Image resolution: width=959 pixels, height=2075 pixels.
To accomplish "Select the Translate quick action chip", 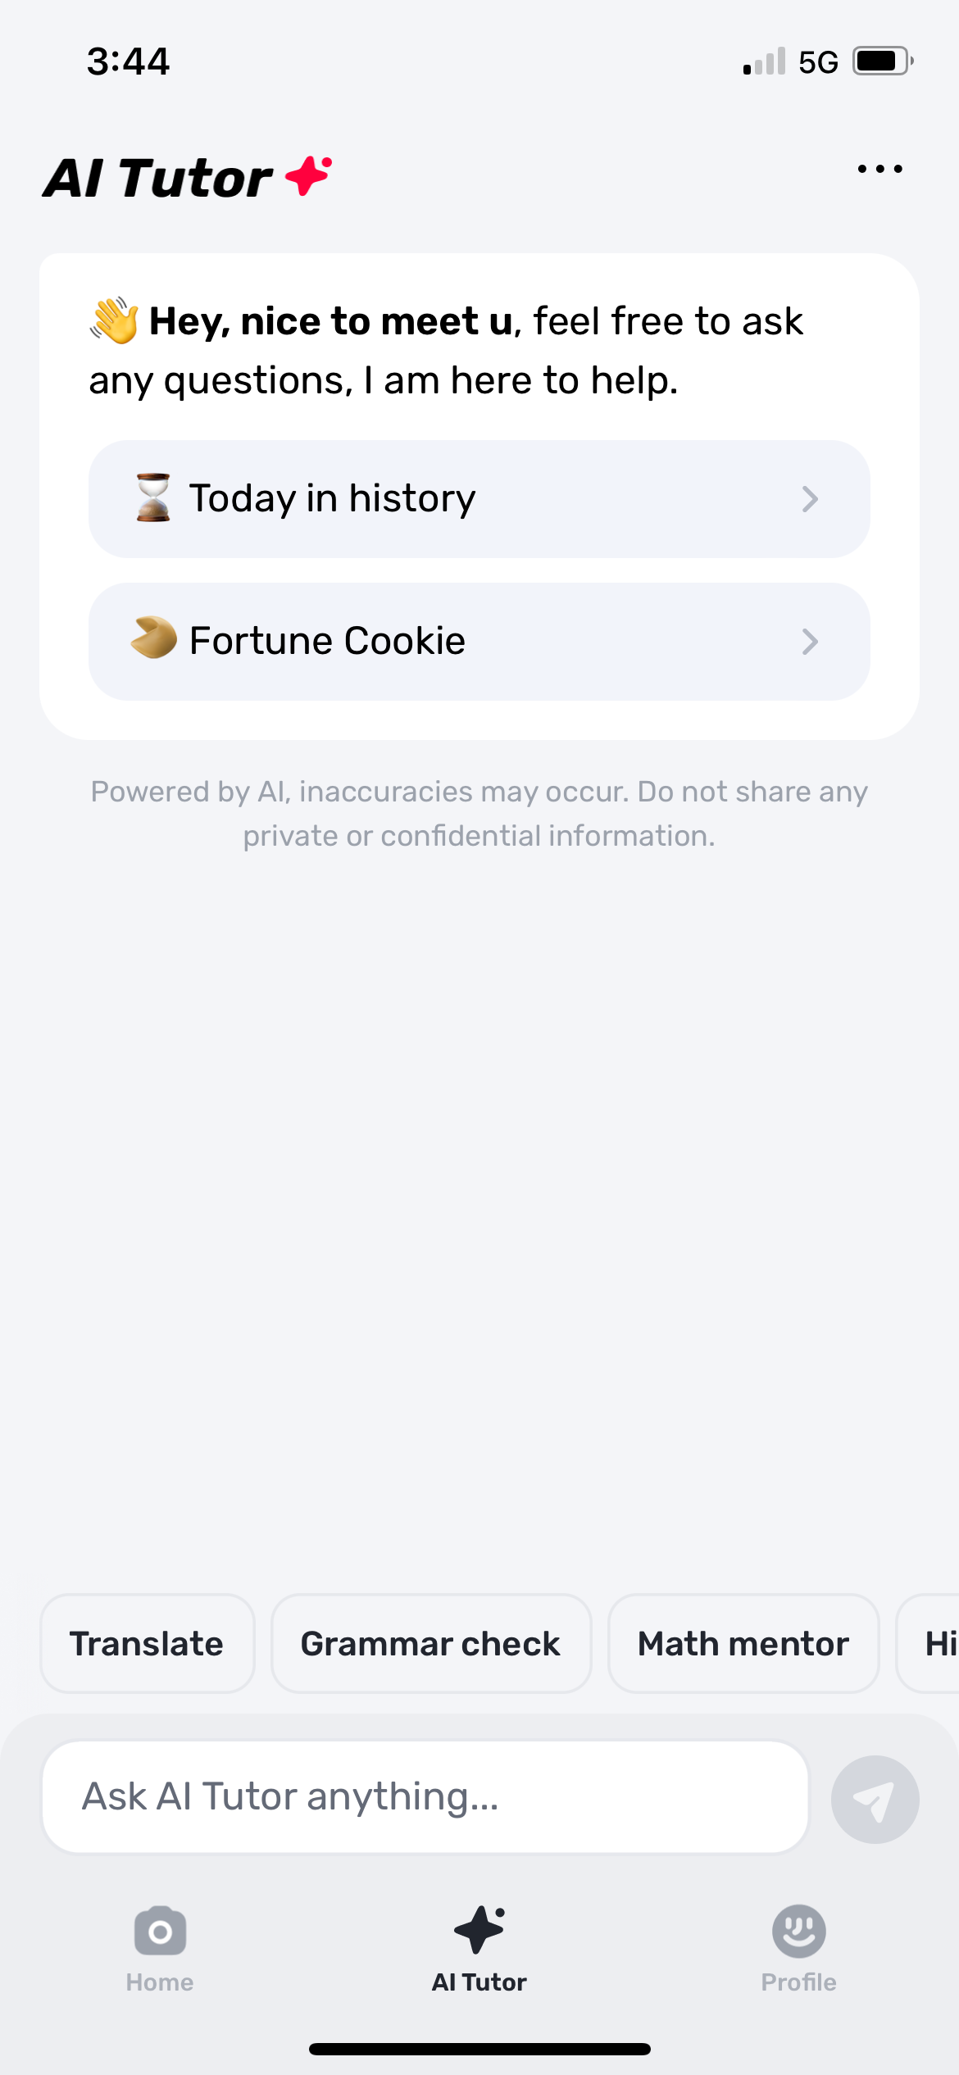I will (x=147, y=1644).
